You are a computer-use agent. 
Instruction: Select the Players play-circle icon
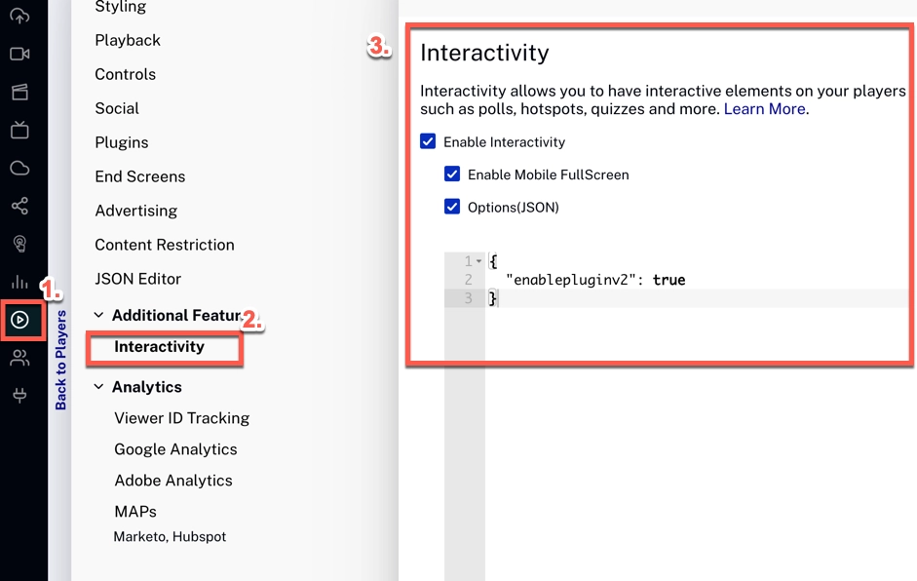(x=19, y=320)
